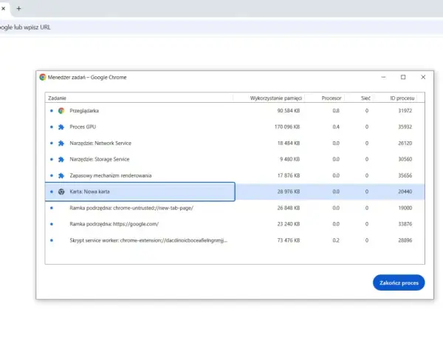443x355 pixels.
Task: Click the Chrome icon by Karta: Nowa karta
Action: (61, 192)
